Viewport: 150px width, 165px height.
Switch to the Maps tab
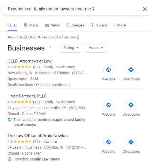tap(31, 25)
